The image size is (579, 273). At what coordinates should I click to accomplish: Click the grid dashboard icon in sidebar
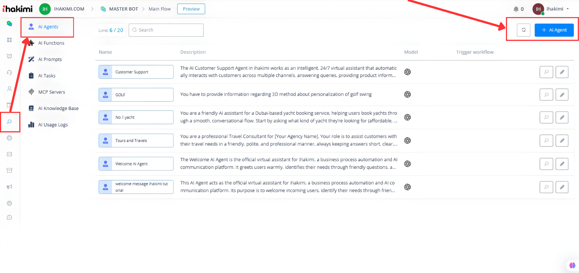9,40
